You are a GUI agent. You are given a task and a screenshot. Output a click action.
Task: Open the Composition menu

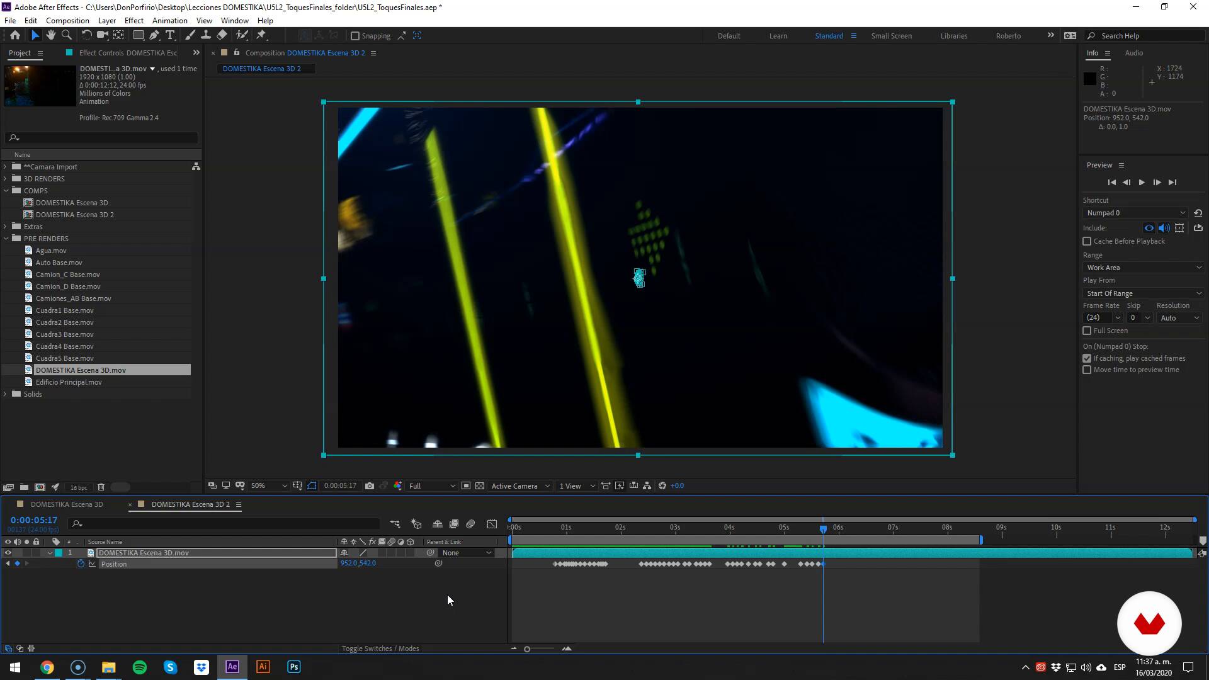pos(67,21)
